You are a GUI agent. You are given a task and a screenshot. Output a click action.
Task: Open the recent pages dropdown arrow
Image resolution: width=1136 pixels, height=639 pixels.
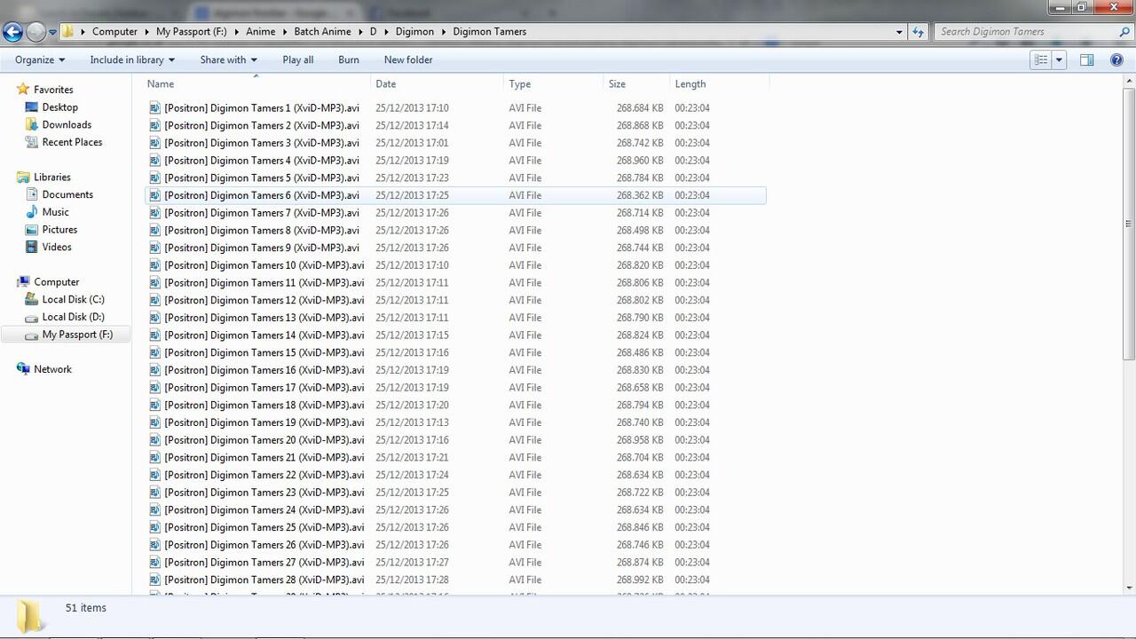tap(52, 32)
